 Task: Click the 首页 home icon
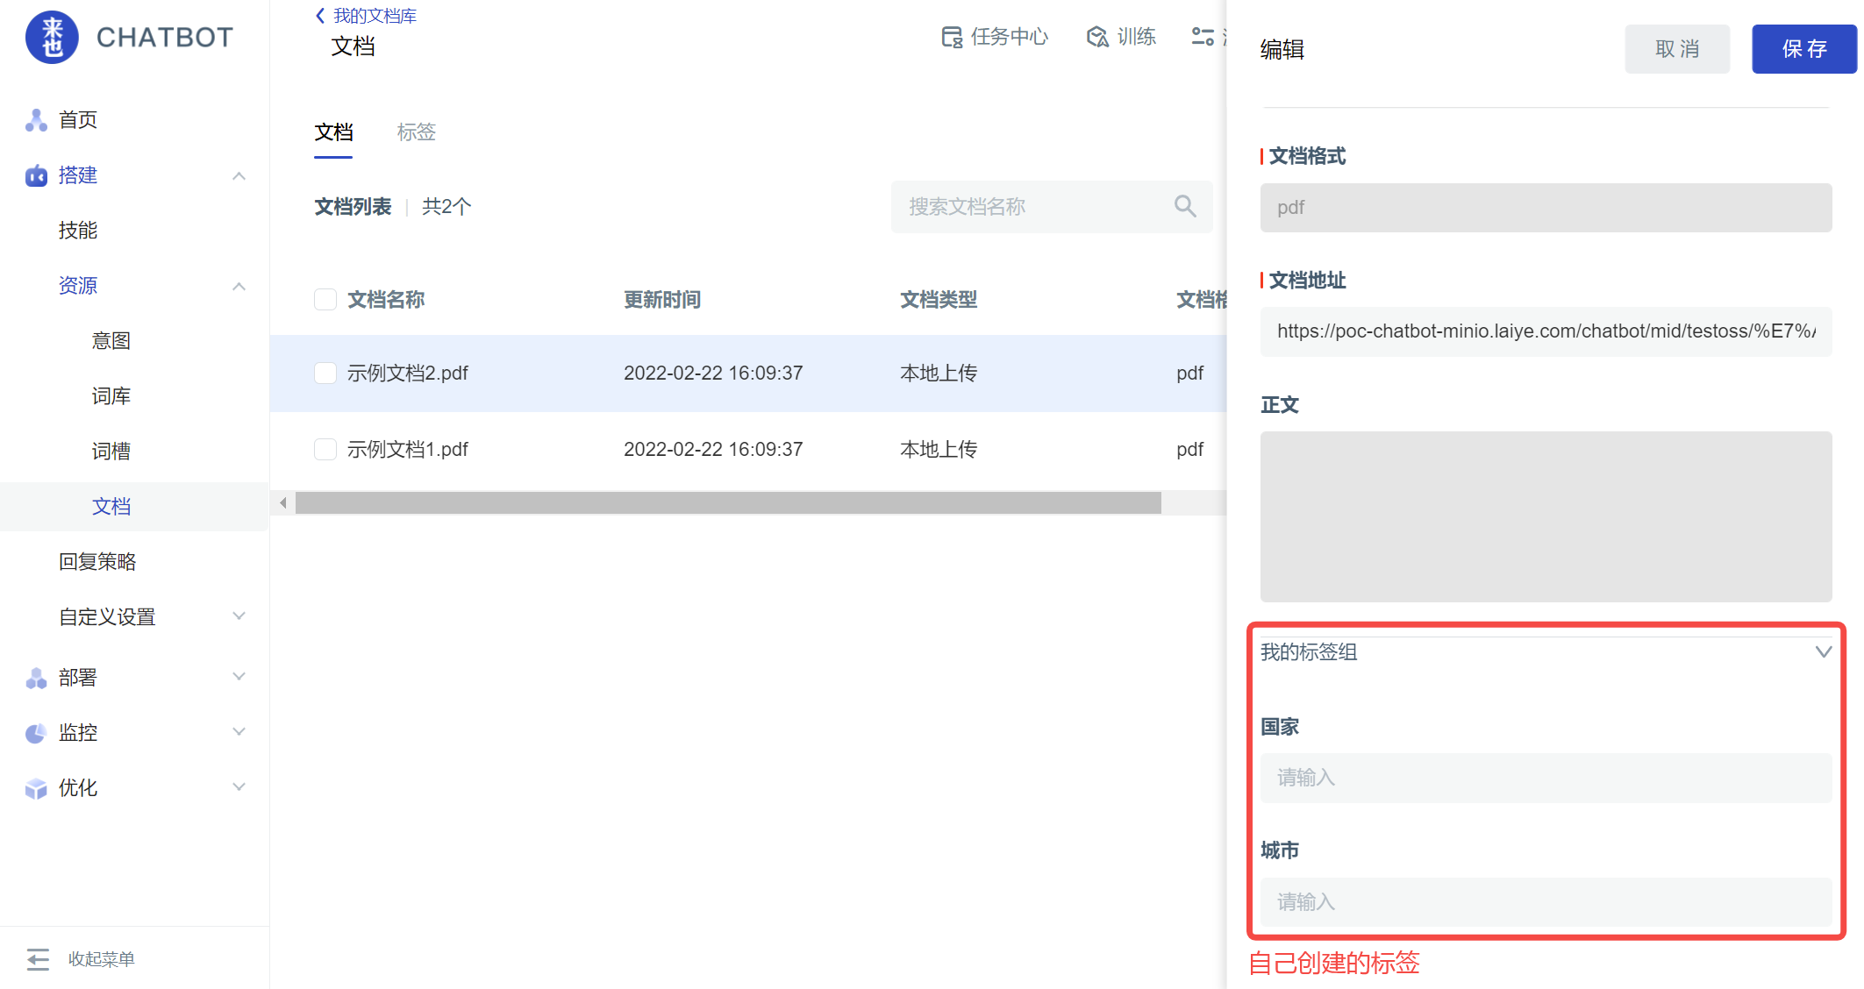(36, 120)
